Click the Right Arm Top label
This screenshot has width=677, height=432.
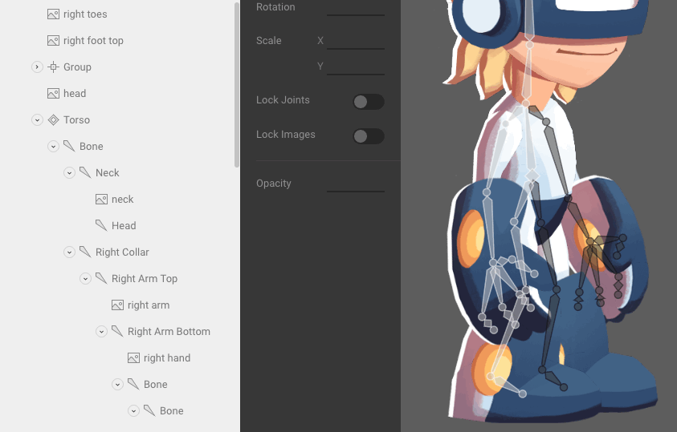[x=145, y=279]
